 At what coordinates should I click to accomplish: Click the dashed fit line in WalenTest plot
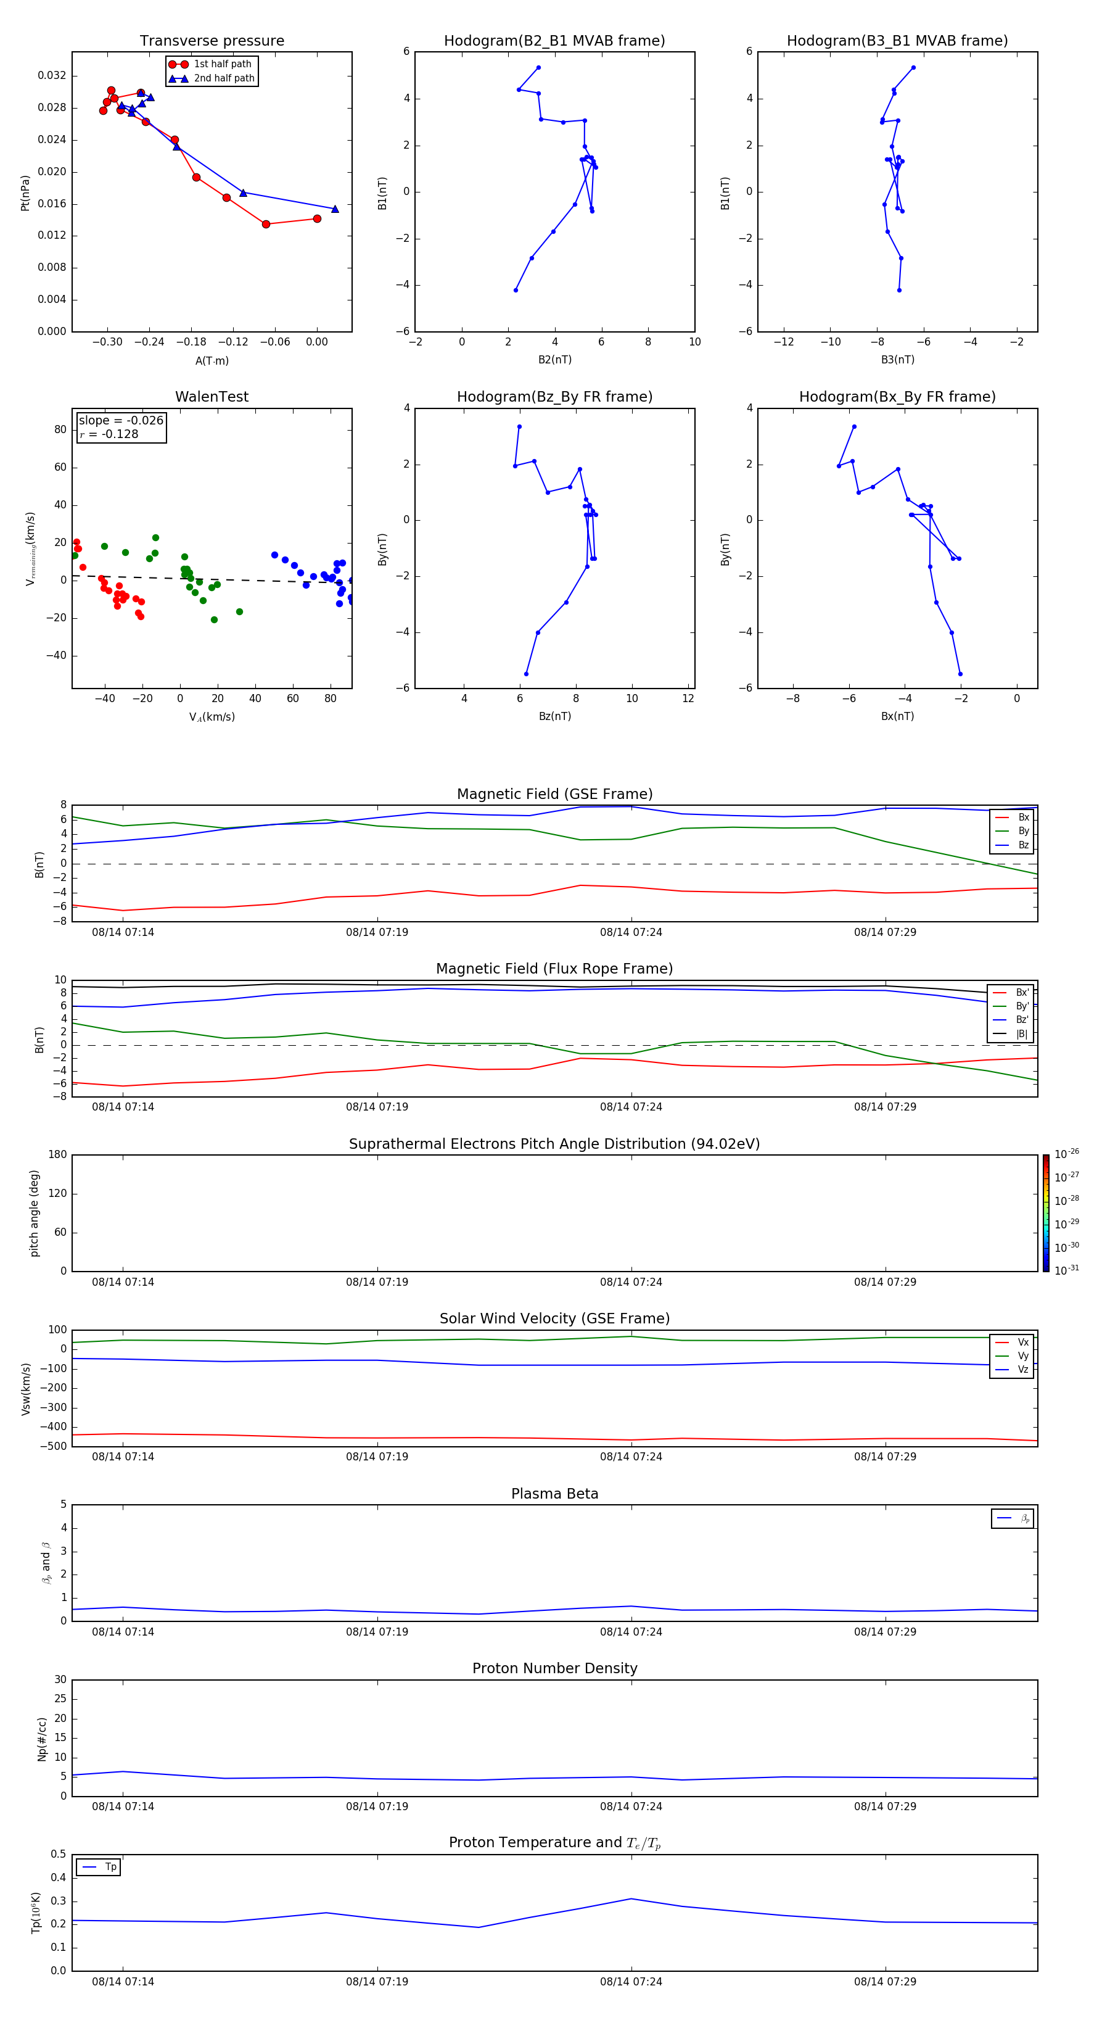(x=212, y=579)
